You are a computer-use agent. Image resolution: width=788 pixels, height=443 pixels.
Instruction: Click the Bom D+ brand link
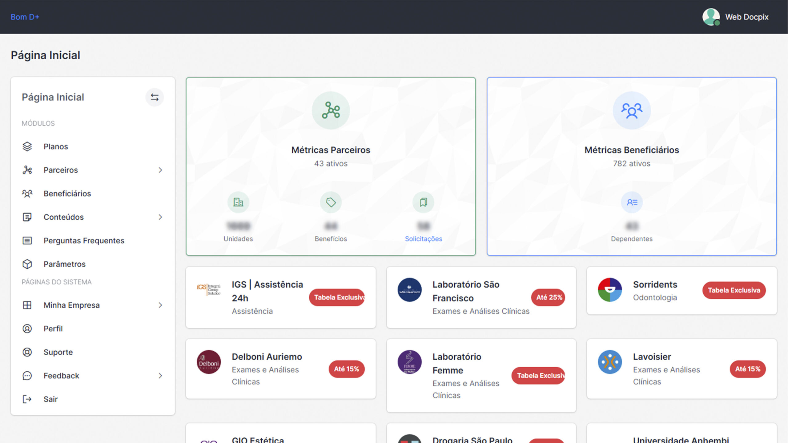tap(25, 17)
